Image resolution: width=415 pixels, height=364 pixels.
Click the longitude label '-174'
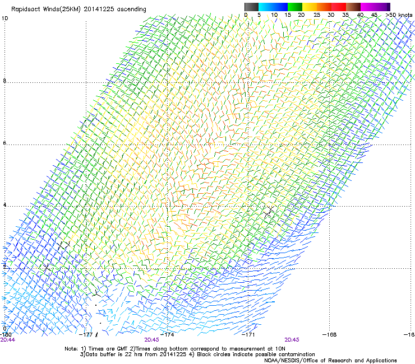167,335
